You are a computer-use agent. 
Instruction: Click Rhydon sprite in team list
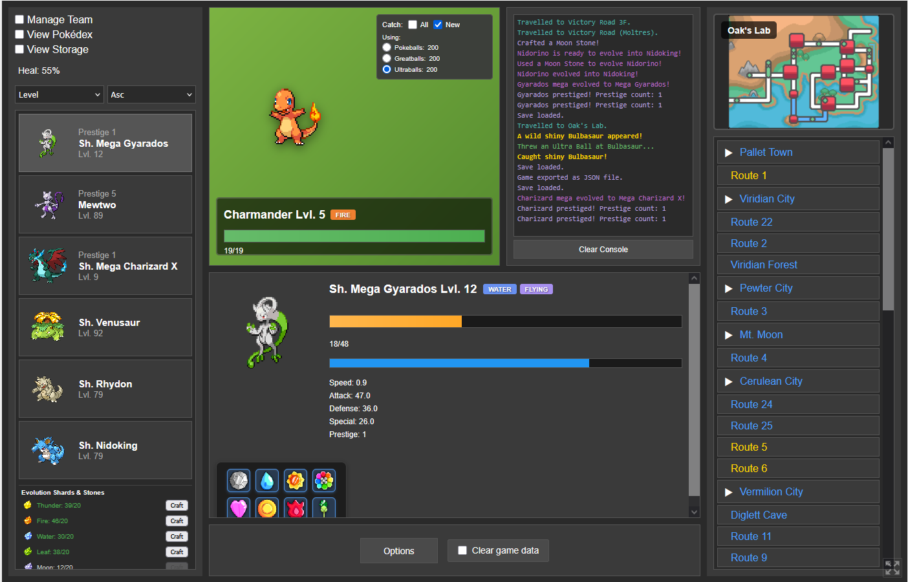click(x=48, y=389)
